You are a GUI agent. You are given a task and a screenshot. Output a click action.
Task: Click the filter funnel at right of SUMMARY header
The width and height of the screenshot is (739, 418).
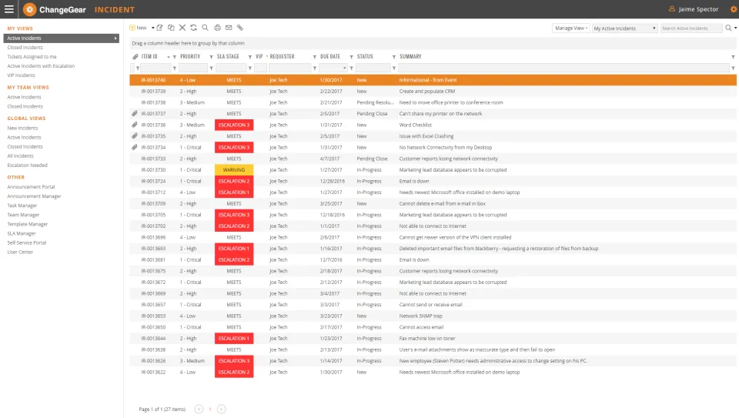point(733,57)
